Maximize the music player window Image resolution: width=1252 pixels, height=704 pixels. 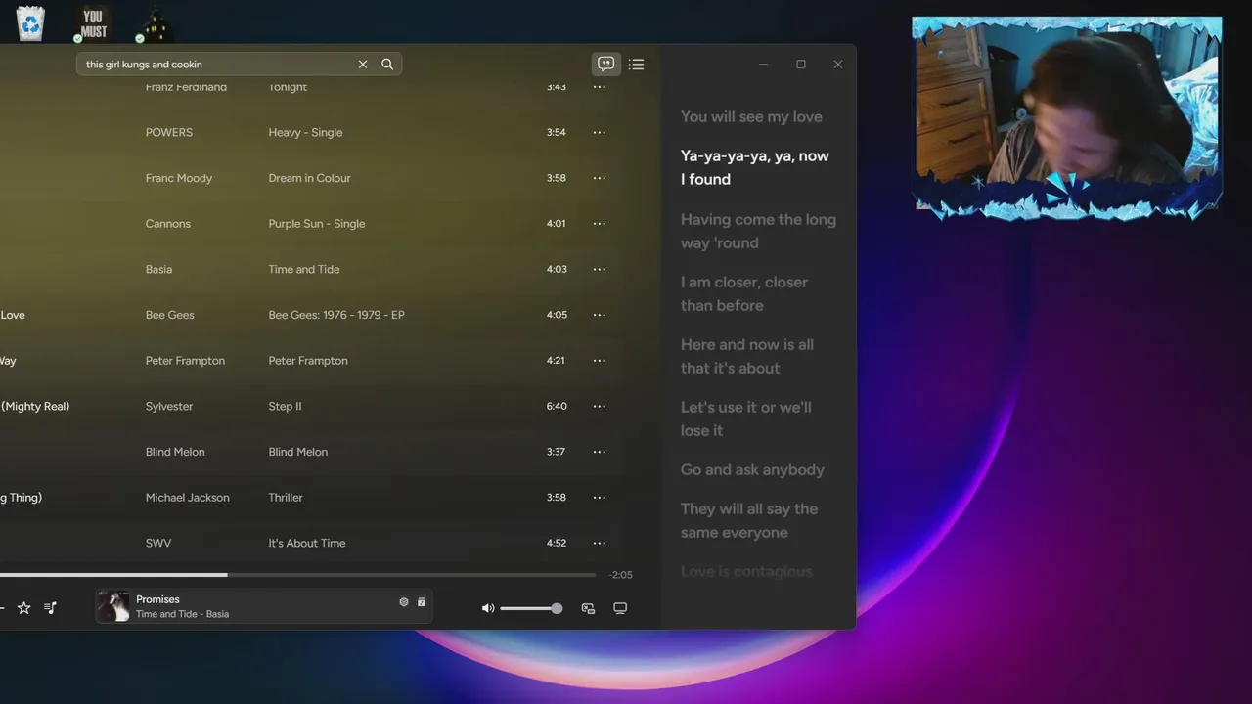click(800, 65)
